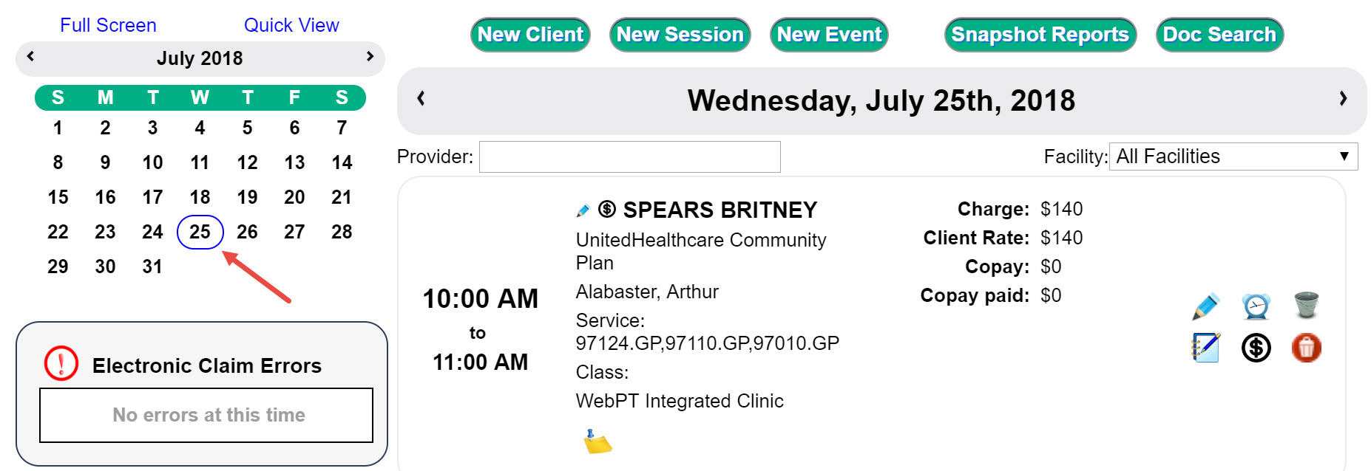This screenshot has height=471, width=1371.
Task: Advance mini calendar to next month
Action: (x=370, y=56)
